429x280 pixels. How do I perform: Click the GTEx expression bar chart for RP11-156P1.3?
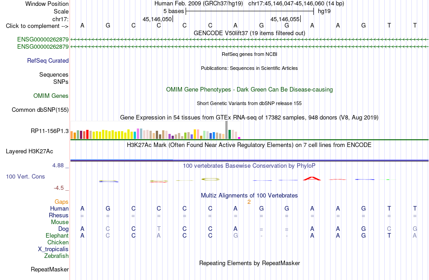pyautogui.click(x=155, y=130)
